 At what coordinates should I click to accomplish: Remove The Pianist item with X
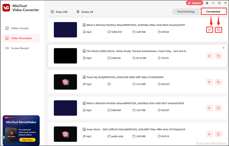223,48
